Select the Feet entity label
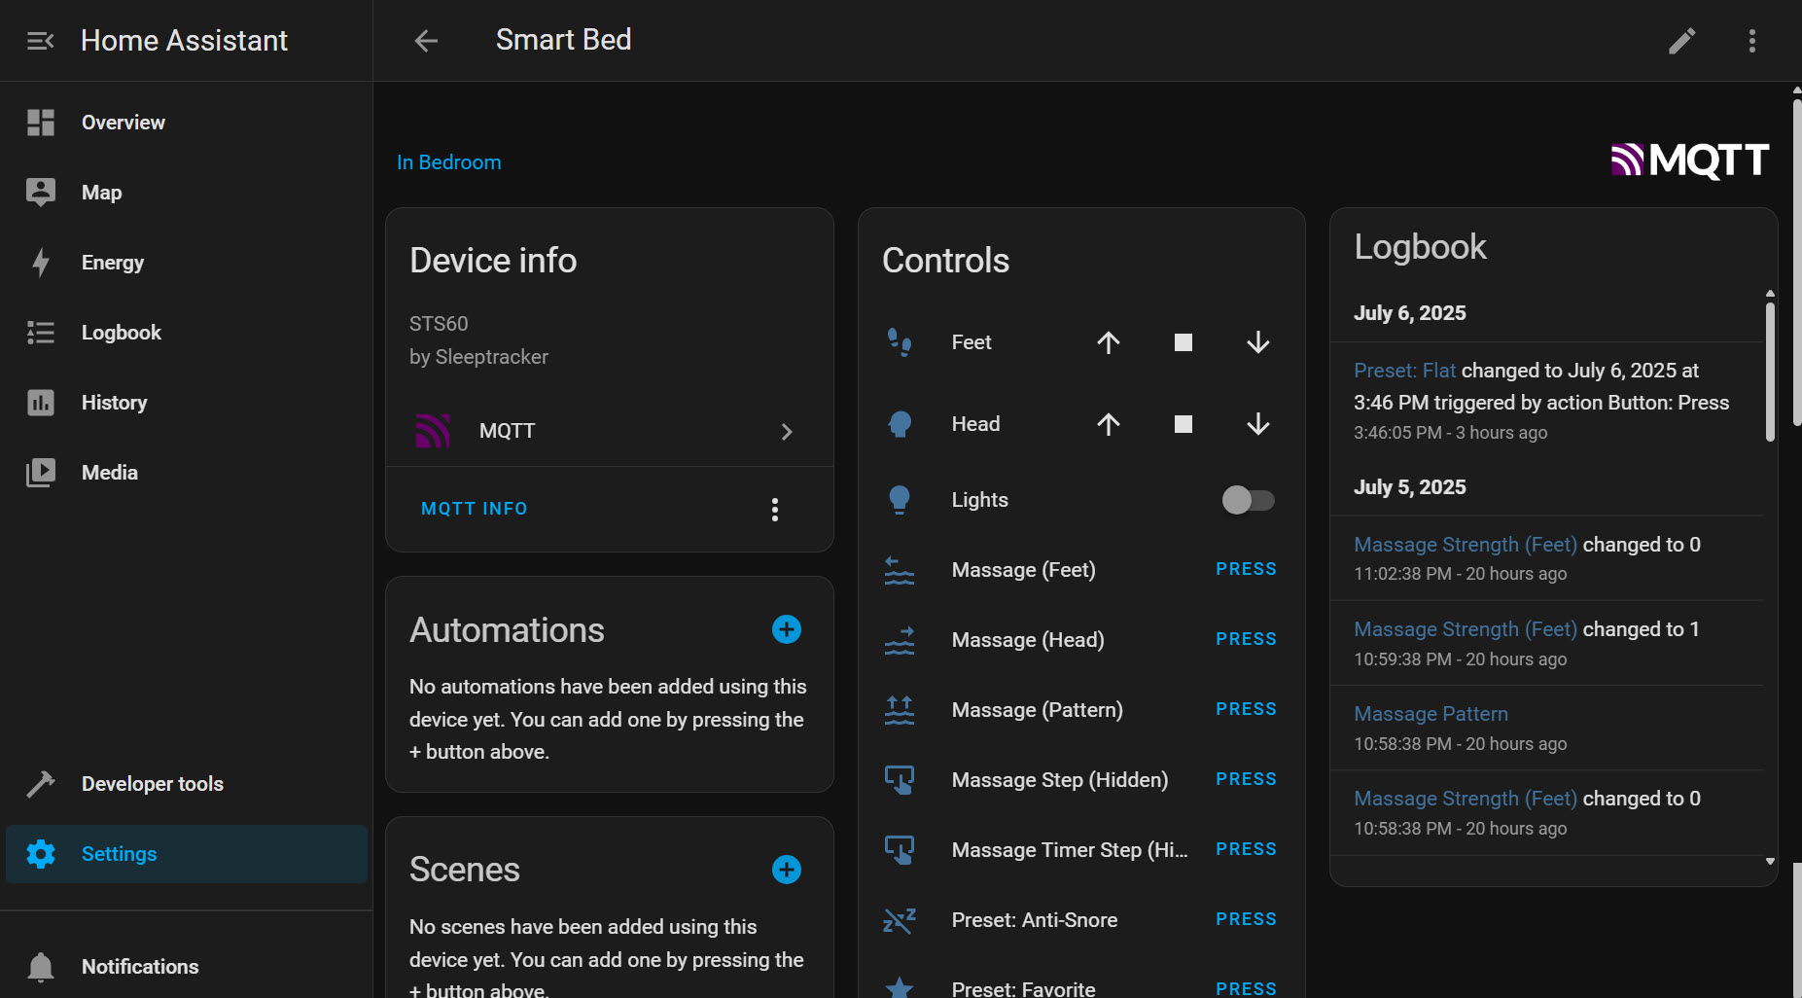1802x998 pixels. pos(972,342)
